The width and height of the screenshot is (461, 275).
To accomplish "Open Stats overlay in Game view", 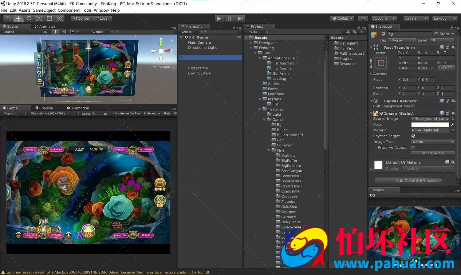I will tap(167, 114).
